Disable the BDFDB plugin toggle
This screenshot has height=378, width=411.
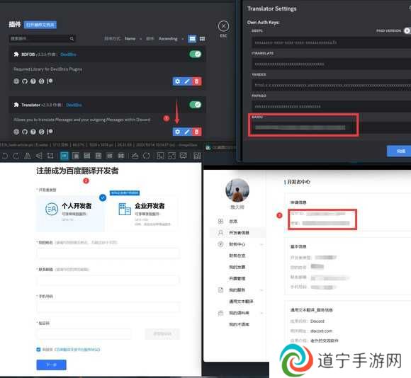pos(196,55)
